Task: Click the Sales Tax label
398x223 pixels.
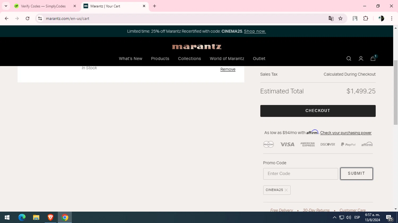Action: [269, 74]
